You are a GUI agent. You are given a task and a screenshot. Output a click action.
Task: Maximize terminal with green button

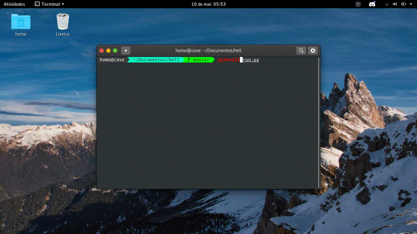point(115,50)
